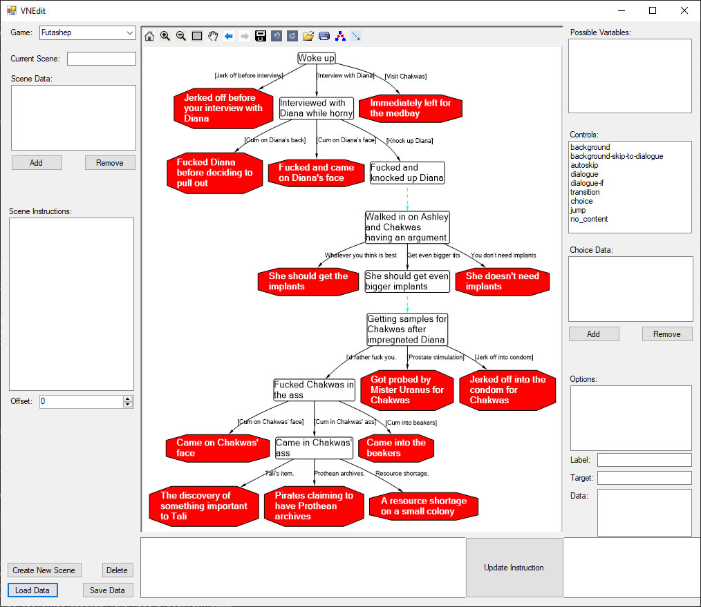Viewport: 701px width, 607px height.
Task: Select 'Immediately left for the medbay' node
Action: coord(410,108)
